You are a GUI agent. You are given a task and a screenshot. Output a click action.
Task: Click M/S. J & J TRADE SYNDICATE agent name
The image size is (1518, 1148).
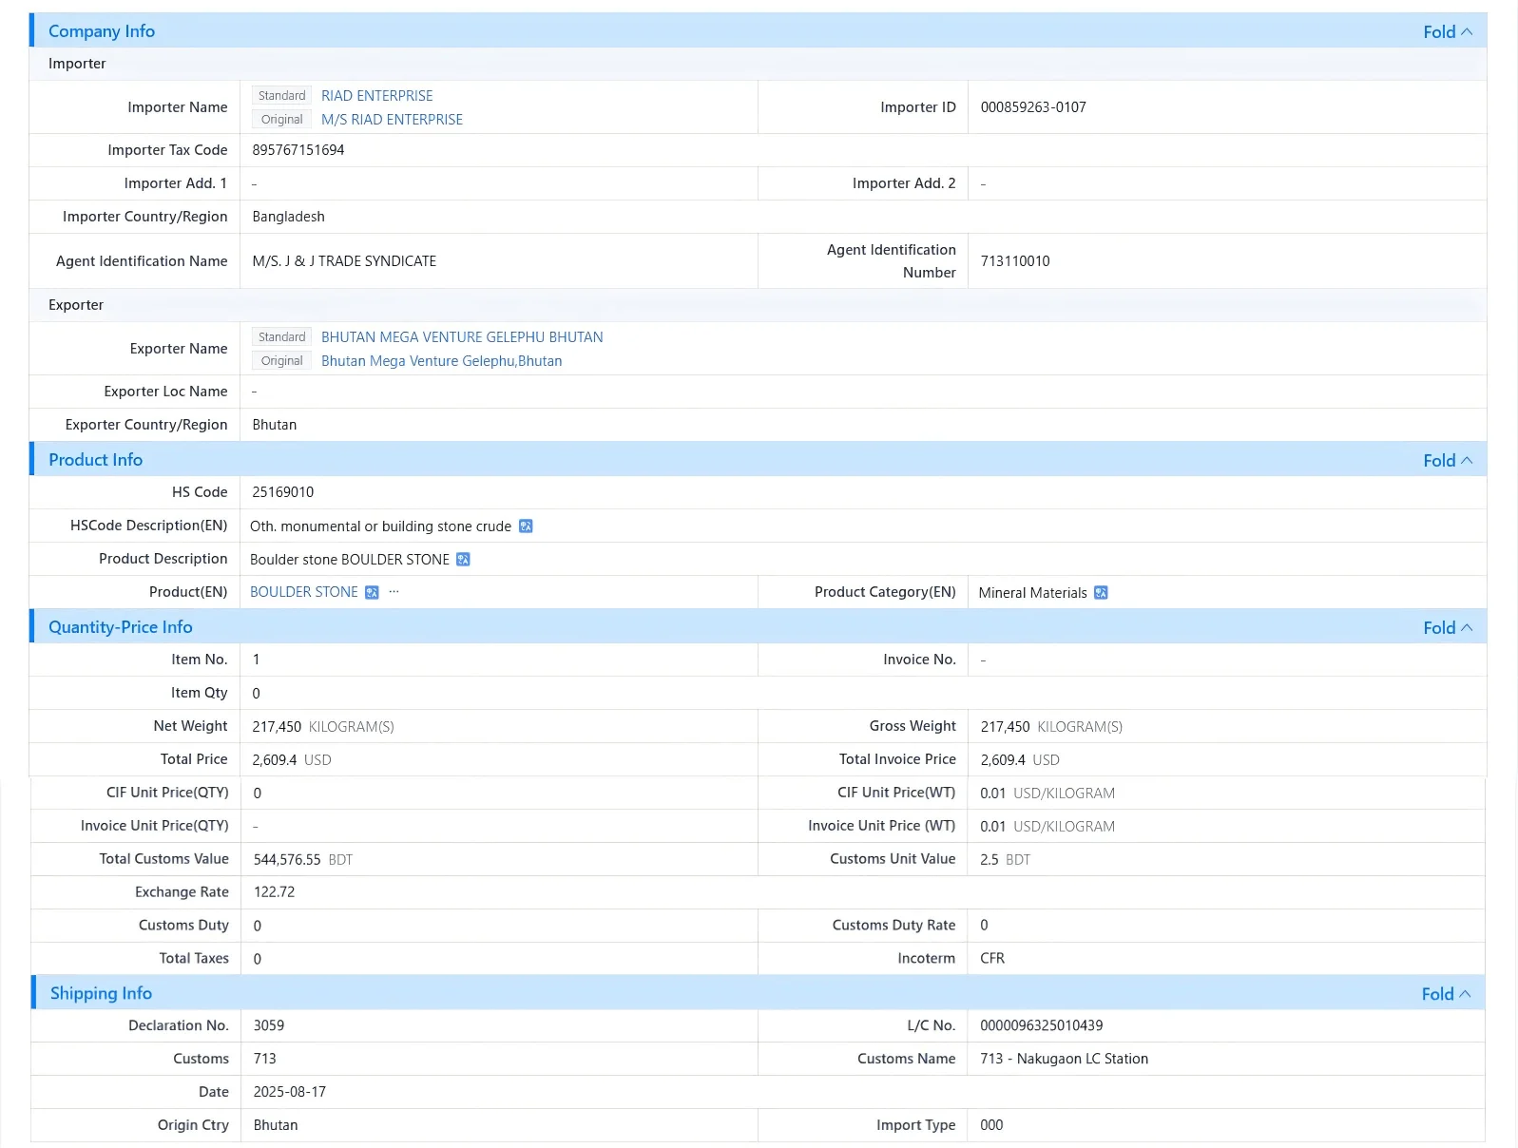[x=344, y=261]
